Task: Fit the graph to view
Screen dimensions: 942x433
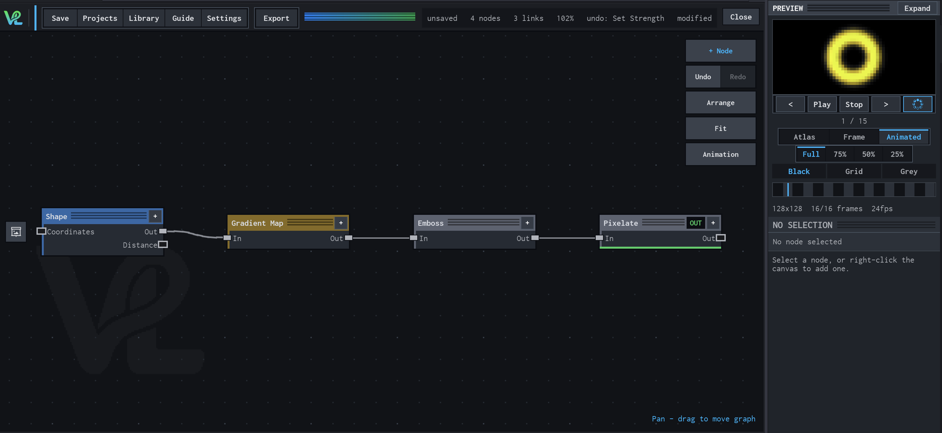Action: click(x=720, y=128)
